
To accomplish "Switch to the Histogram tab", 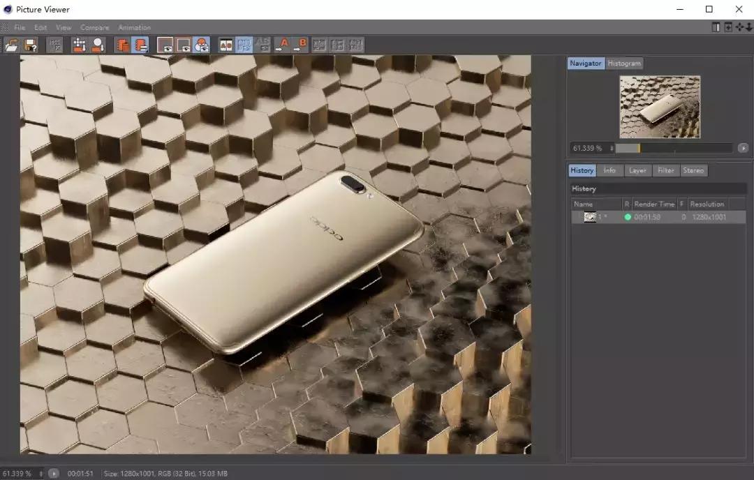I will point(623,63).
